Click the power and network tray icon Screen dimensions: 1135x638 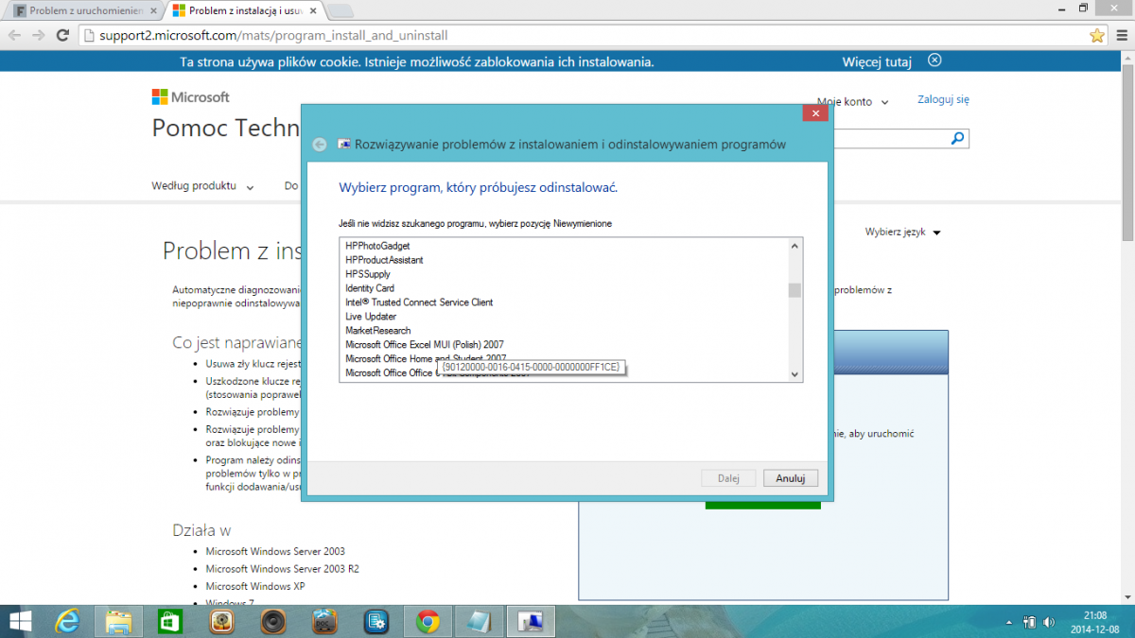tap(1031, 622)
